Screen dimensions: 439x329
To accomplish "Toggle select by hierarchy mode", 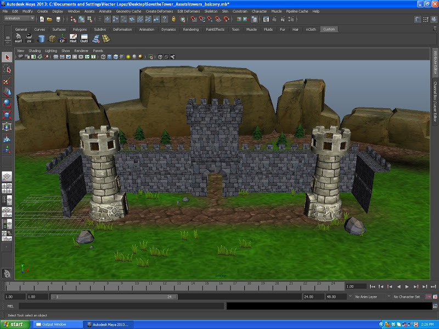I will pyautogui.click(x=74, y=19).
